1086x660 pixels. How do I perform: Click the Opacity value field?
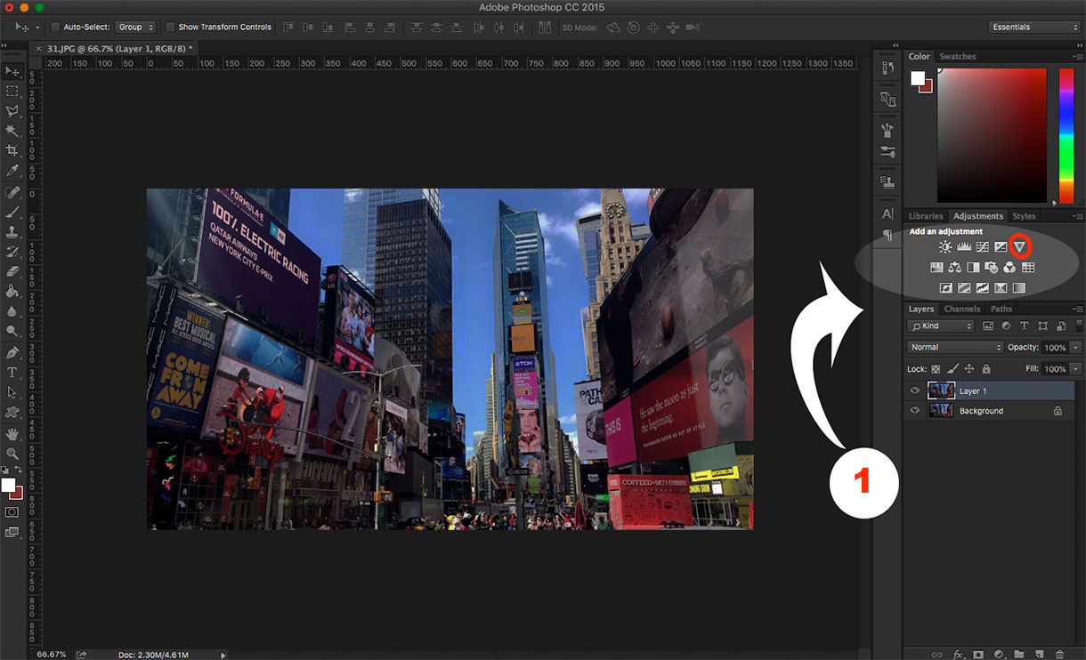[1055, 347]
